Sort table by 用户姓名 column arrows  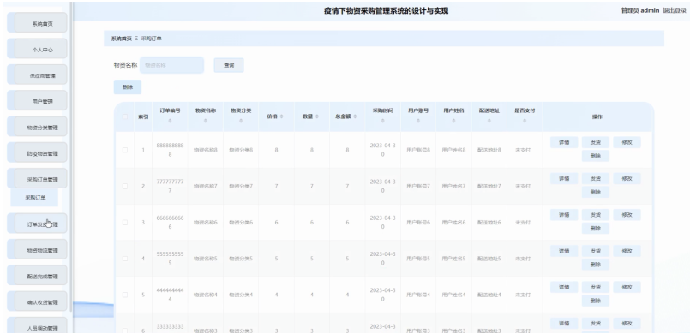coord(453,121)
